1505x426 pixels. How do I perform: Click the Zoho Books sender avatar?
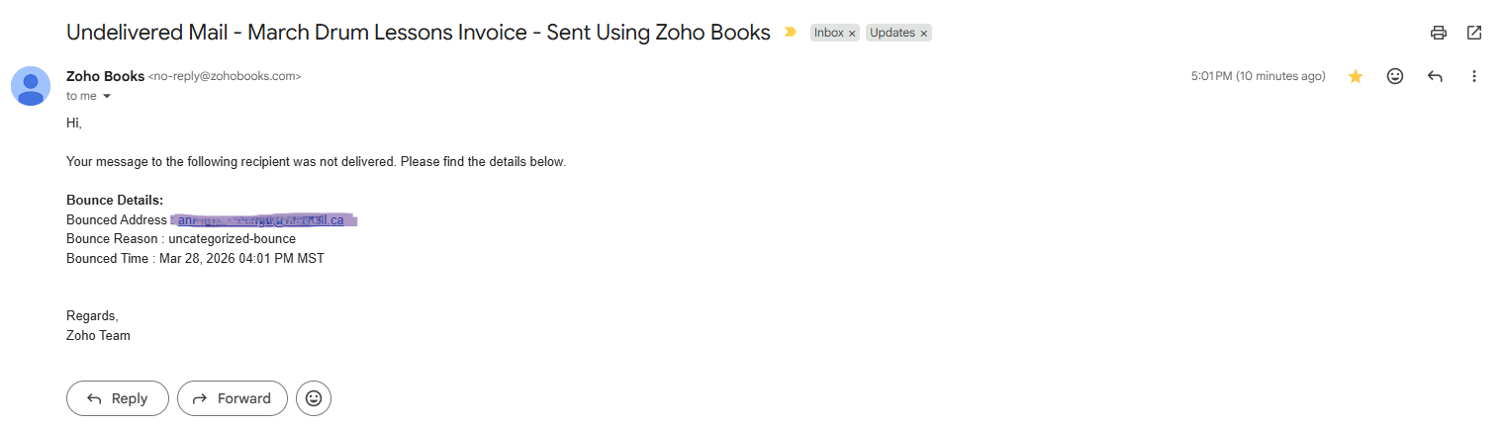(x=31, y=86)
